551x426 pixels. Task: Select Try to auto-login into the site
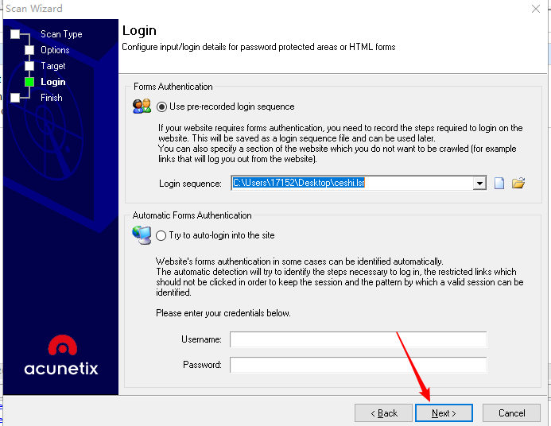[162, 235]
